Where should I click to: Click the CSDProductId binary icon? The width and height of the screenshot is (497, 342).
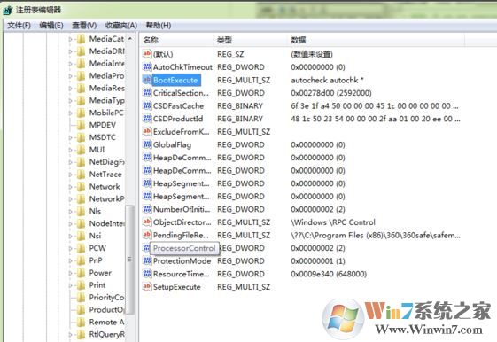147,119
